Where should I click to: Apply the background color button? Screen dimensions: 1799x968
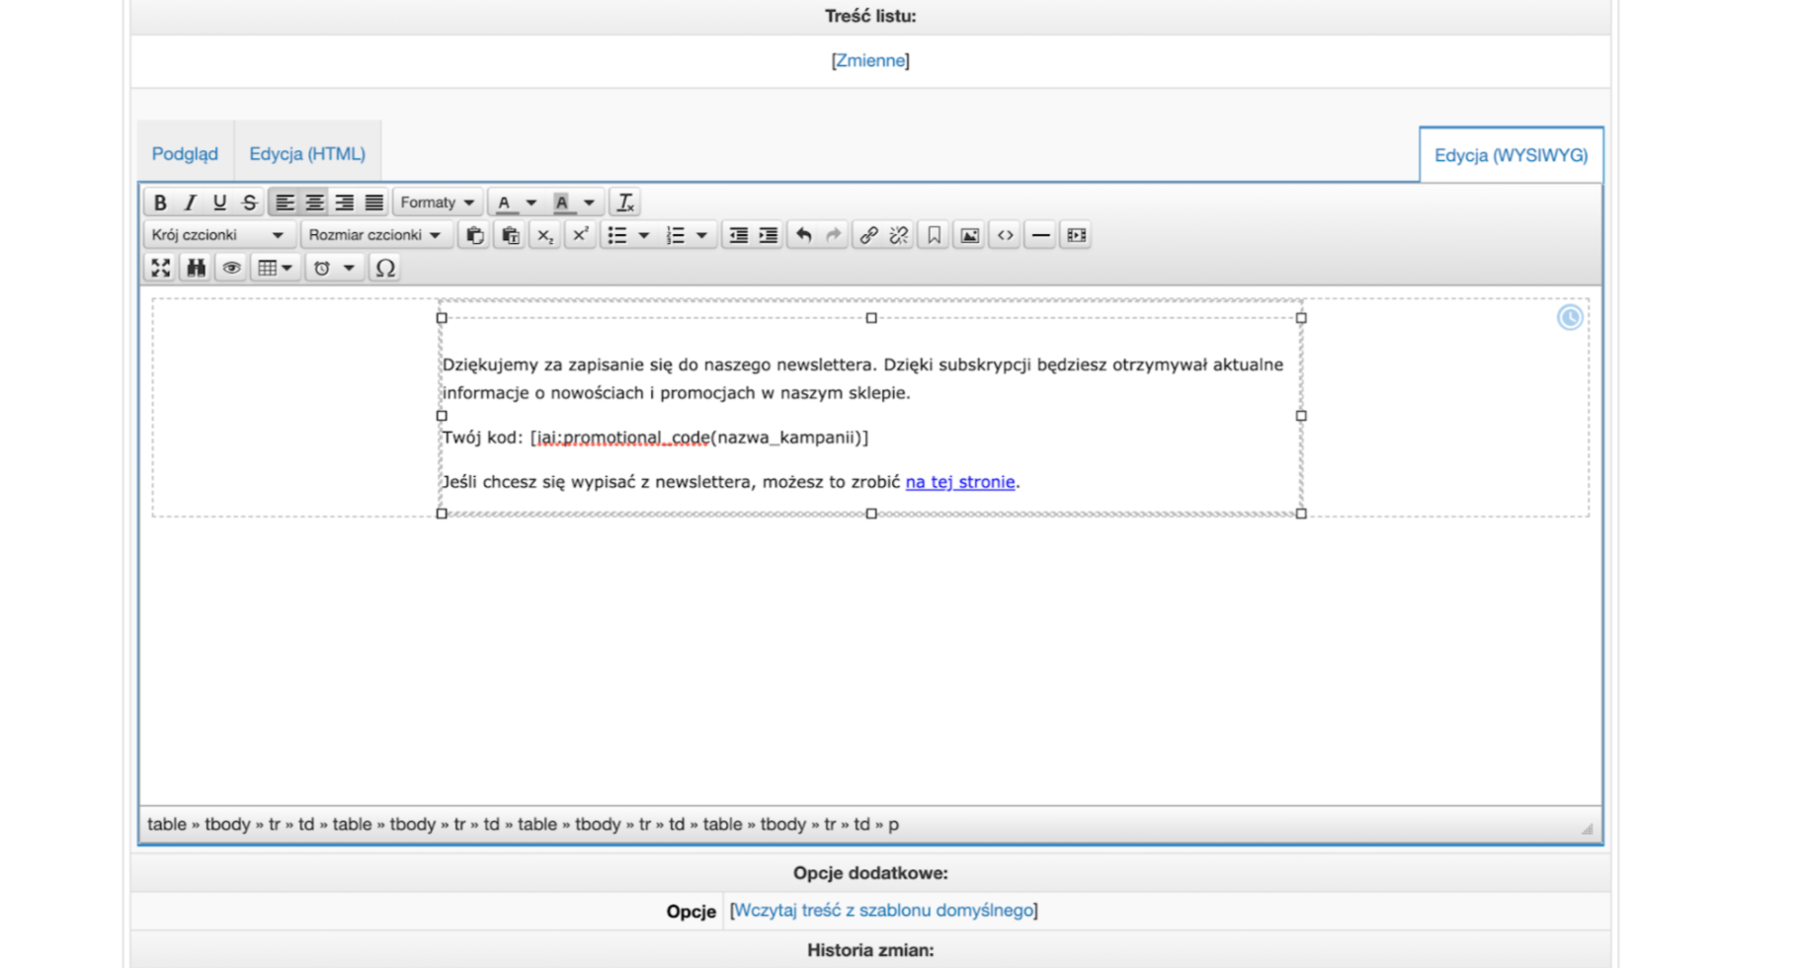562,202
